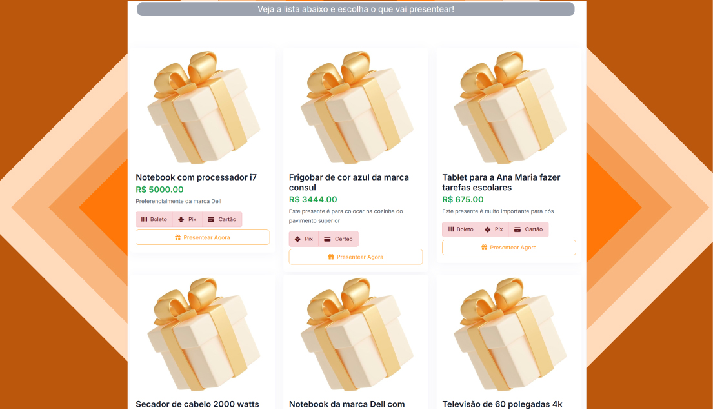Screen dimensions: 713x410
Task: Click the barcode icon for Notebook i7 Boleto
Action: point(145,219)
